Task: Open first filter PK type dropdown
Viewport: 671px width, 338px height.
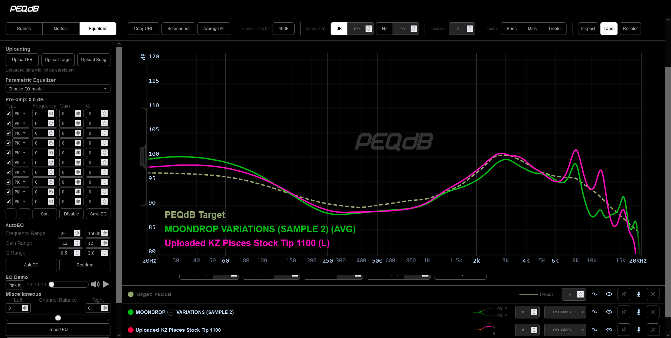Action: 21,113
